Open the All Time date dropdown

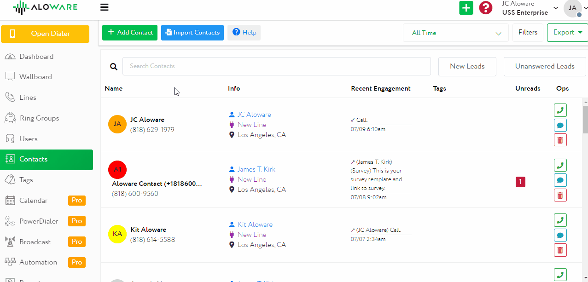point(455,33)
